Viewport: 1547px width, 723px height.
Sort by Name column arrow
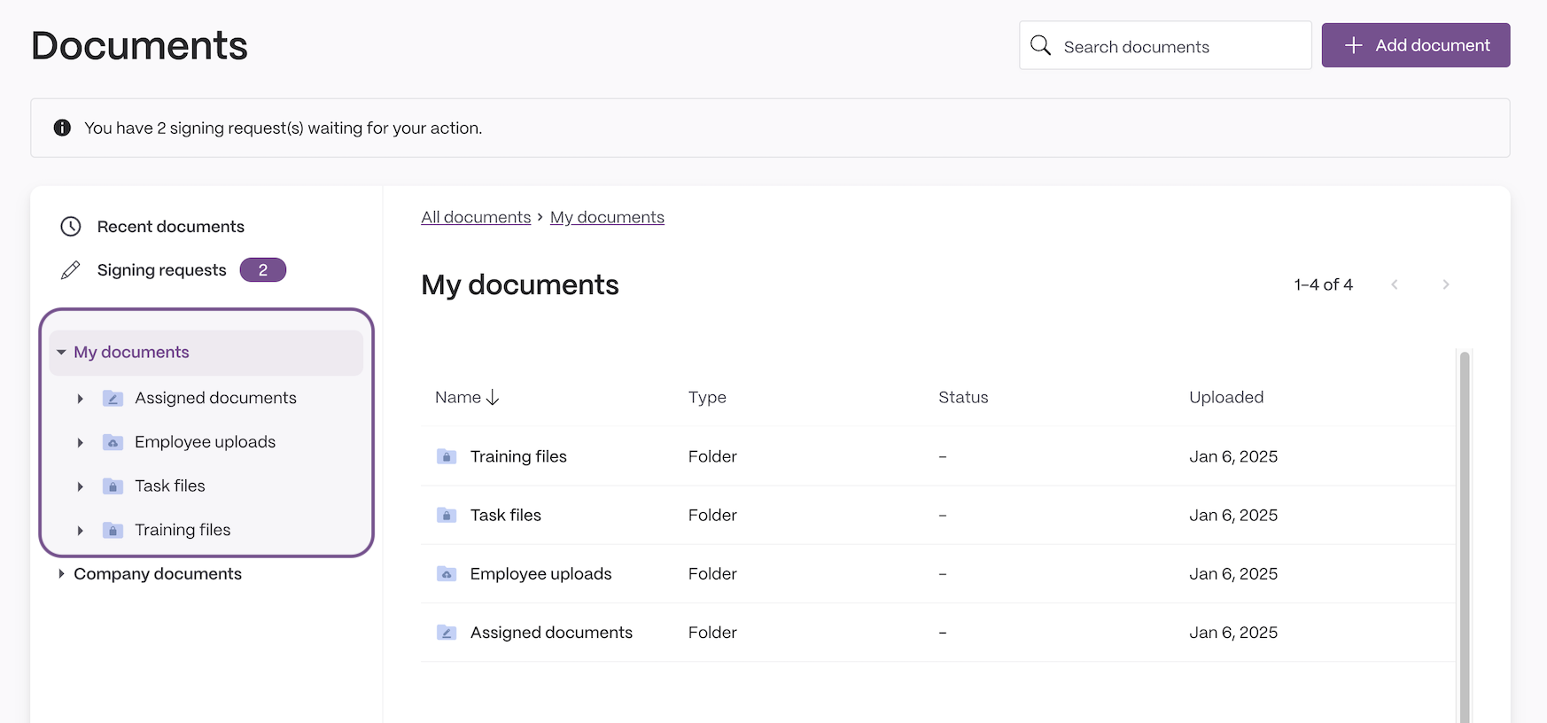click(x=493, y=398)
